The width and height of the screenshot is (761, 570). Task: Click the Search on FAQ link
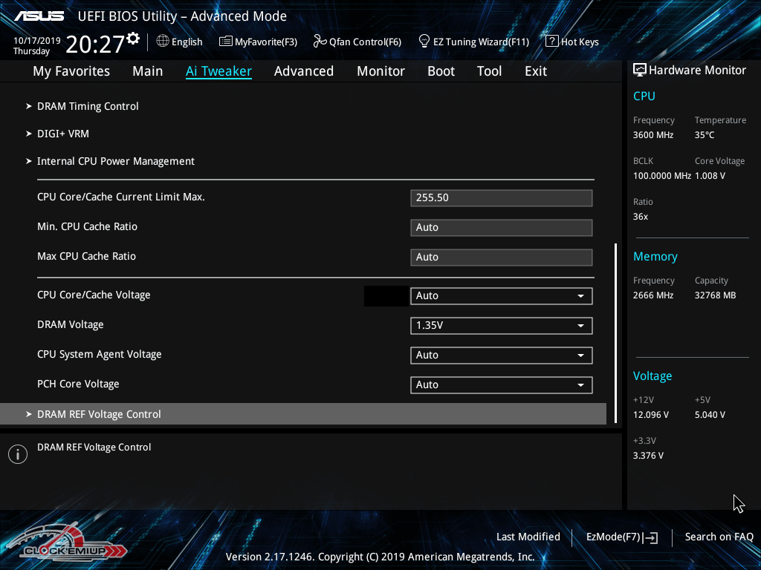719,537
